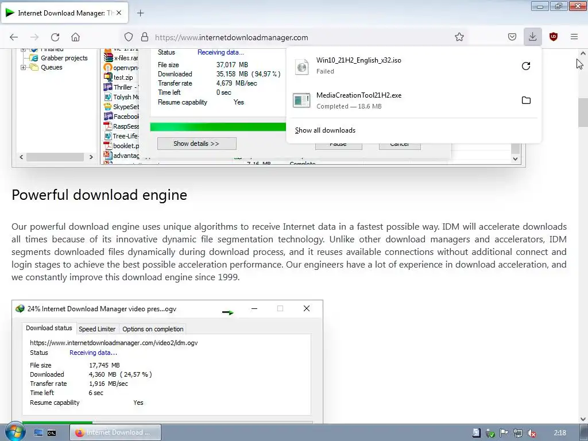Click the 24% Internet Download Manager title text

tap(102, 309)
